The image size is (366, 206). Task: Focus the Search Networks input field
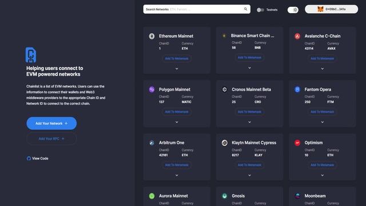click(x=197, y=9)
